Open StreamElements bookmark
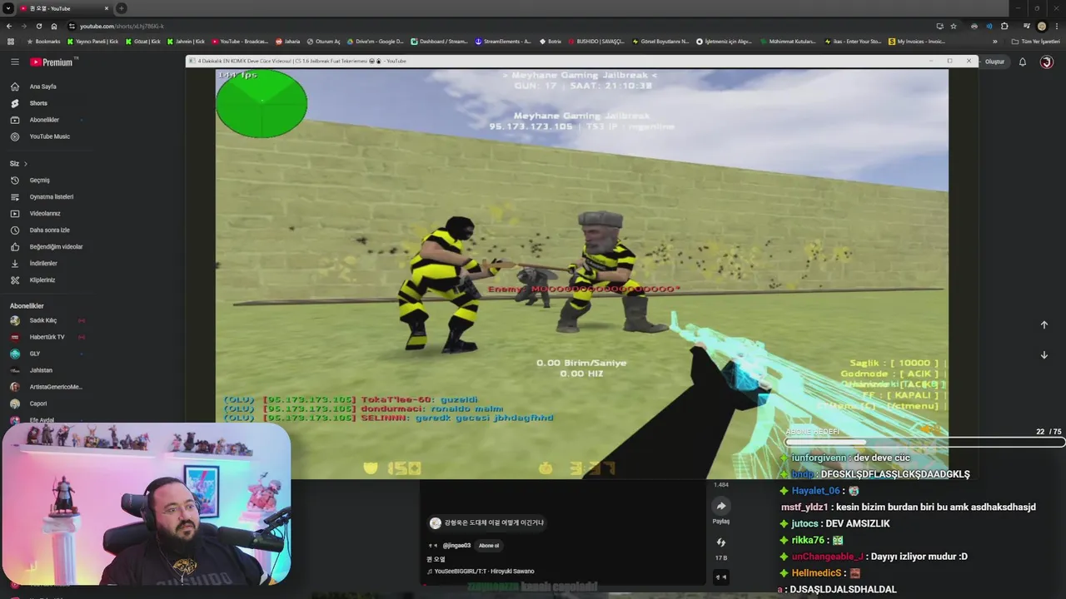 pos(503,41)
